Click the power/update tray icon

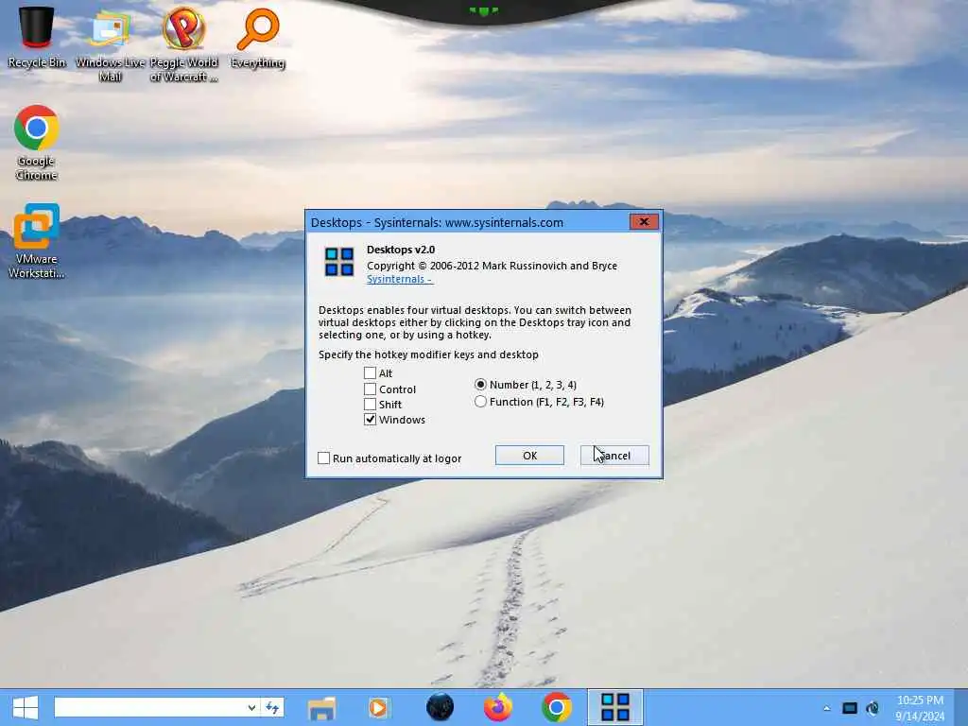point(873,708)
